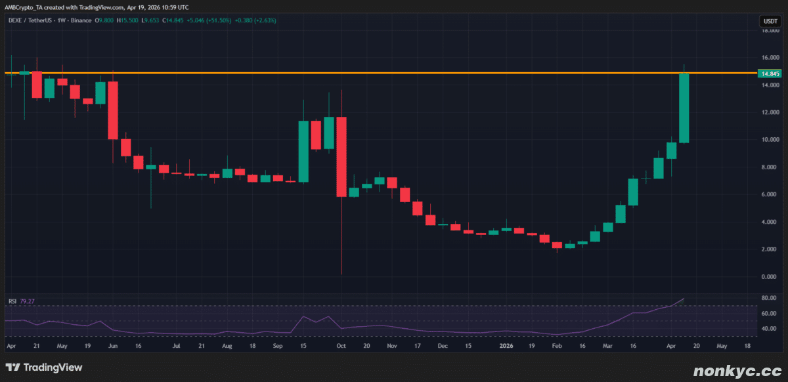The image size is (788, 382).
Task: Click the big red October candle body
Action: pyautogui.click(x=341, y=156)
